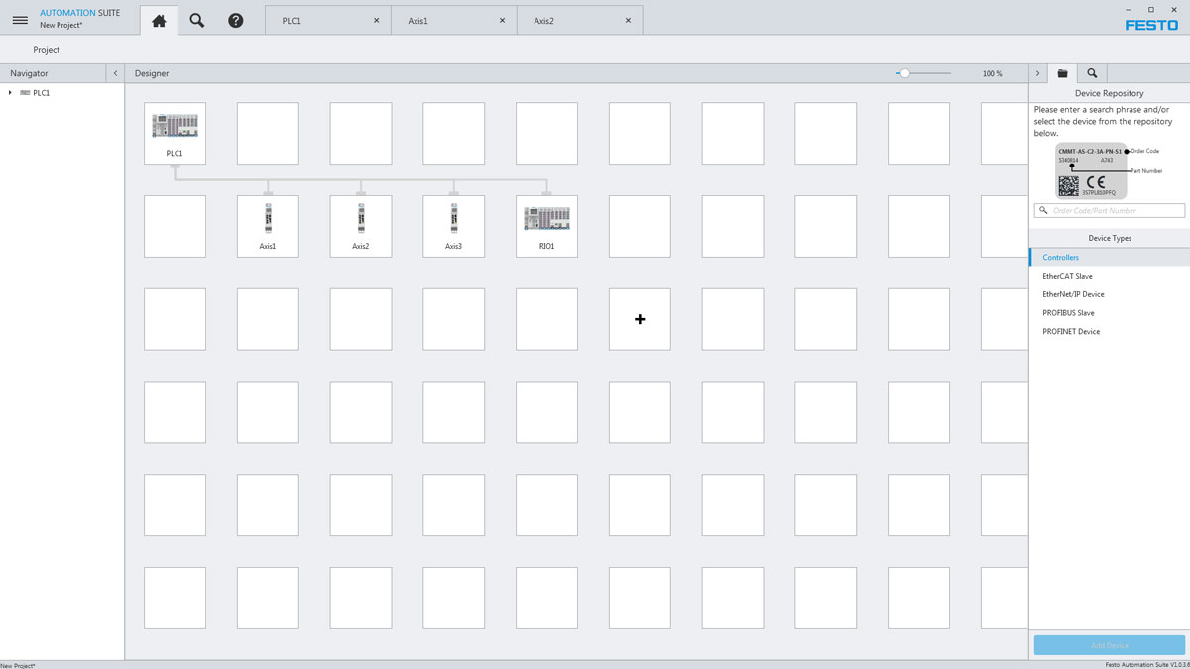
Task: Adjust the Designer zoom slider handle
Action: click(x=904, y=73)
